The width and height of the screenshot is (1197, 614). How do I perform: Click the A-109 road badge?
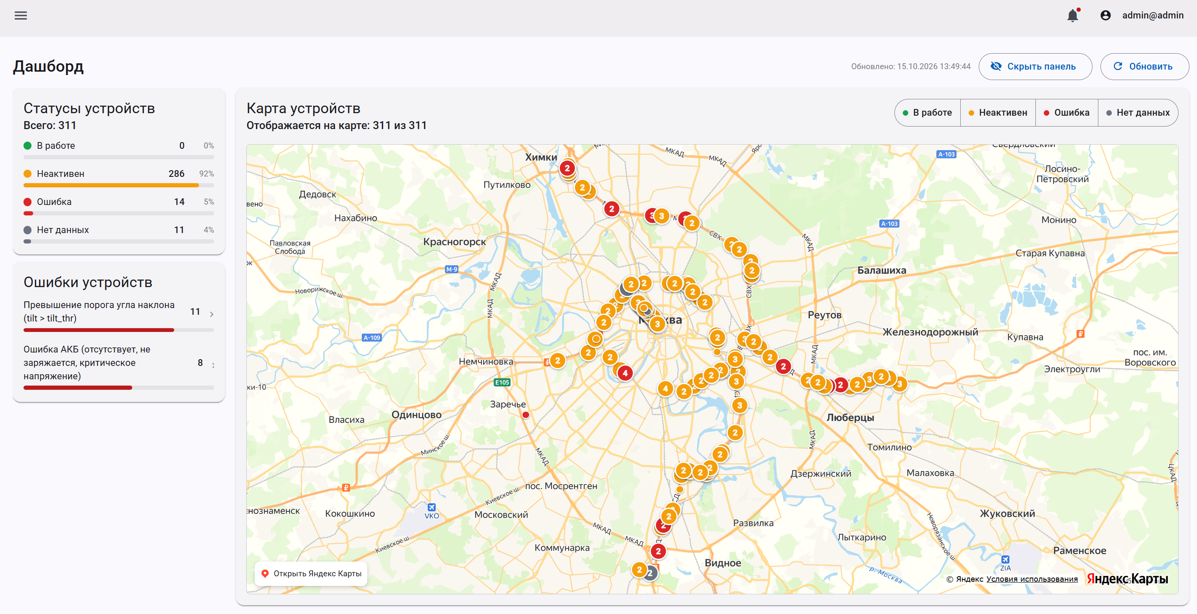coord(372,337)
